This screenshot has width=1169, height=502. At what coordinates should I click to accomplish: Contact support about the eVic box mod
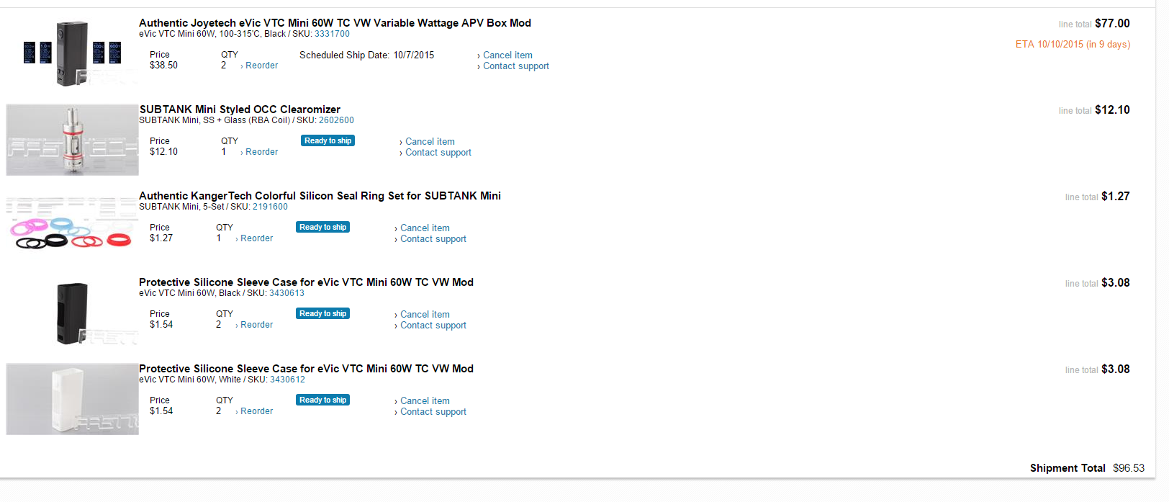[515, 66]
